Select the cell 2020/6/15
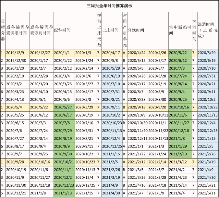The image size is (219, 198). 18,123
